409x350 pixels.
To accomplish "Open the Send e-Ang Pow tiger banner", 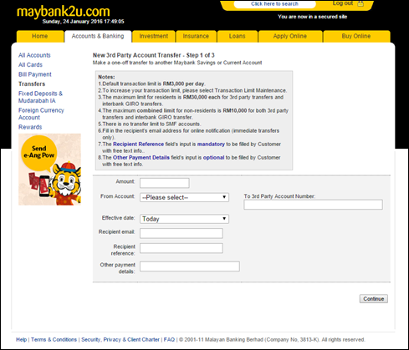I will tap(49, 170).
